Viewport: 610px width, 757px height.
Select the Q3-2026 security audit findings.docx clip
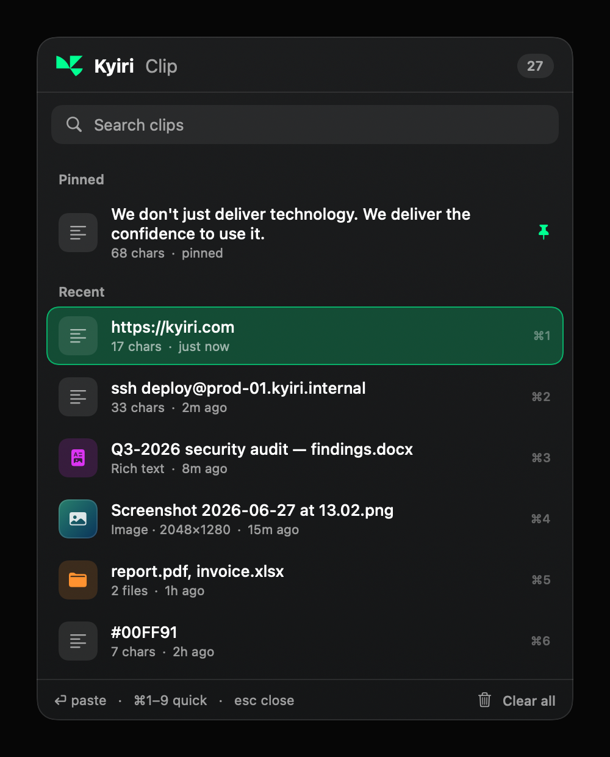pyautogui.click(x=305, y=458)
